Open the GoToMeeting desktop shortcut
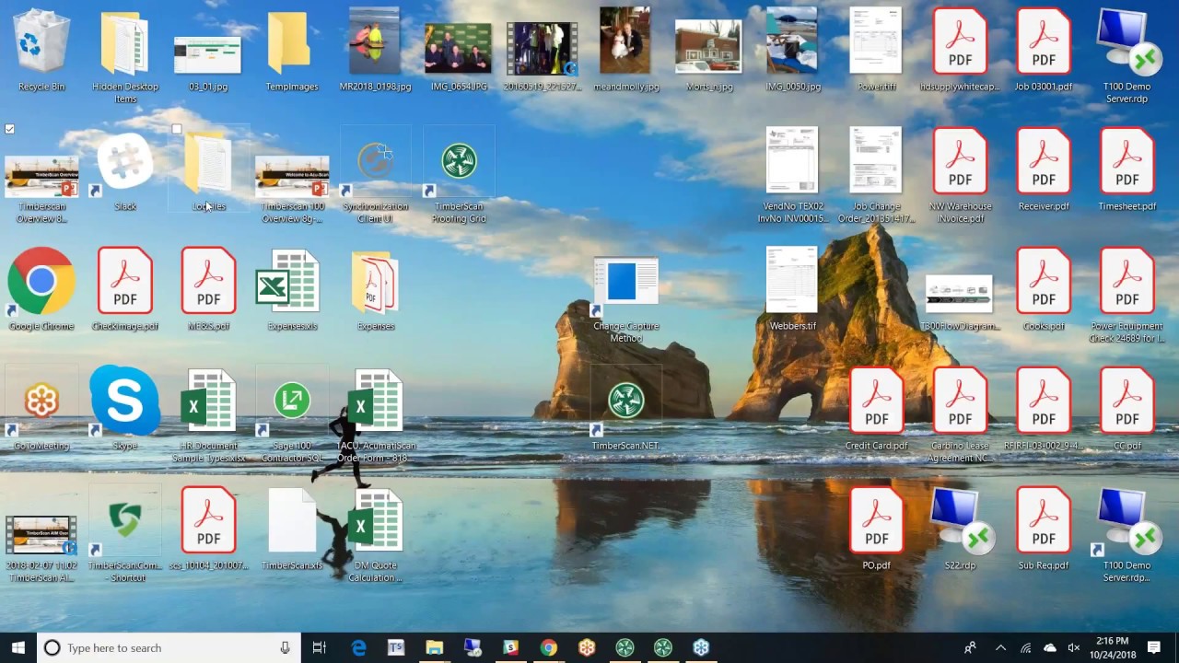The height and width of the screenshot is (663, 1179). tap(41, 410)
